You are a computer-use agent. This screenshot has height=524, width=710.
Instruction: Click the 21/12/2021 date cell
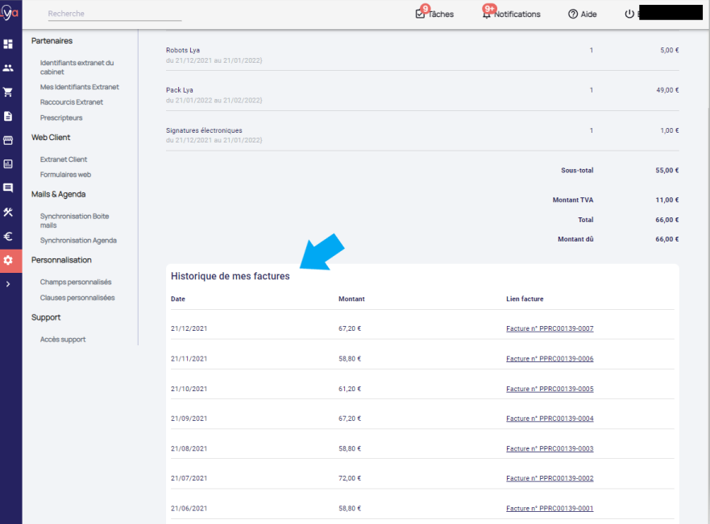[x=189, y=328]
